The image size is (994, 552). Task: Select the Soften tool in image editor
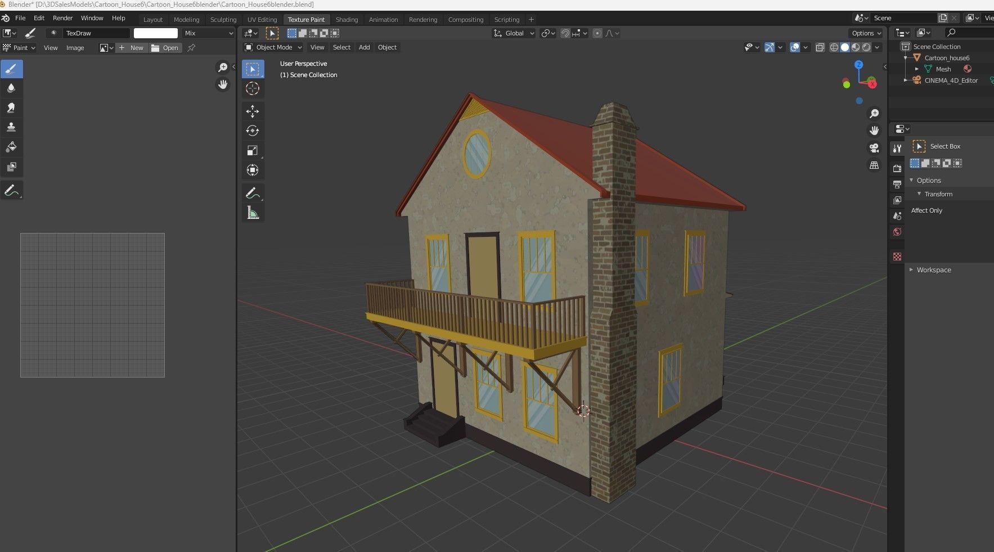11,88
